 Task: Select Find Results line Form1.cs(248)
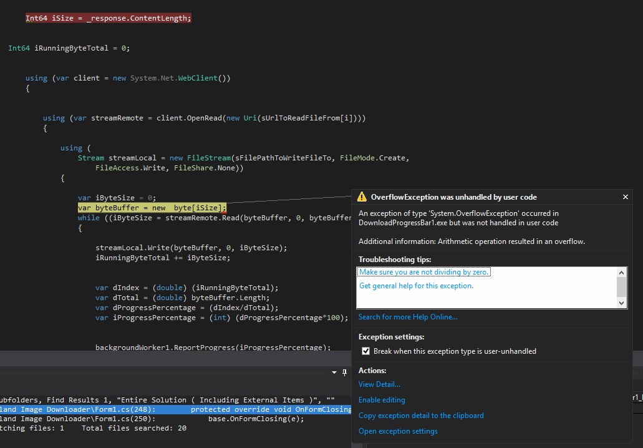(x=175, y=409)
